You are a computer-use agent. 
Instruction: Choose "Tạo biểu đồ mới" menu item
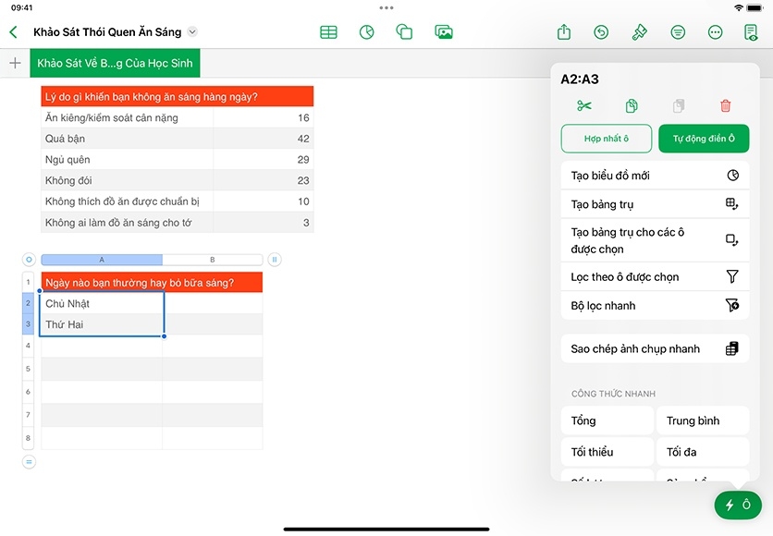655,176
